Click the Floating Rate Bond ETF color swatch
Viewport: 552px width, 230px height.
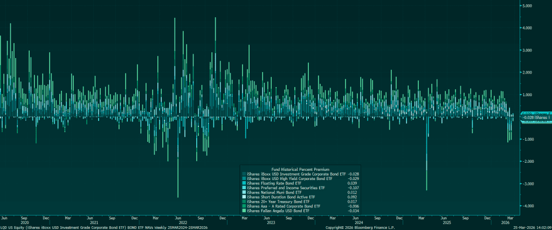244,183
